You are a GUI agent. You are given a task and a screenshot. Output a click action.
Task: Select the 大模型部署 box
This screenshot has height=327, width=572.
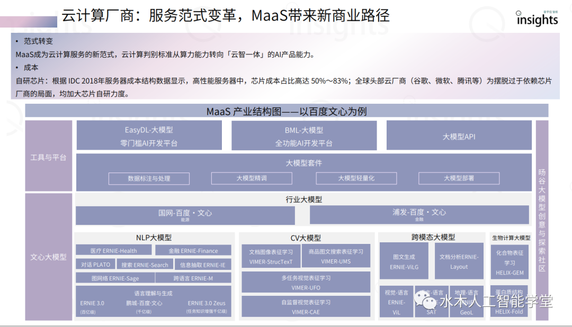(x=459, y=178)
